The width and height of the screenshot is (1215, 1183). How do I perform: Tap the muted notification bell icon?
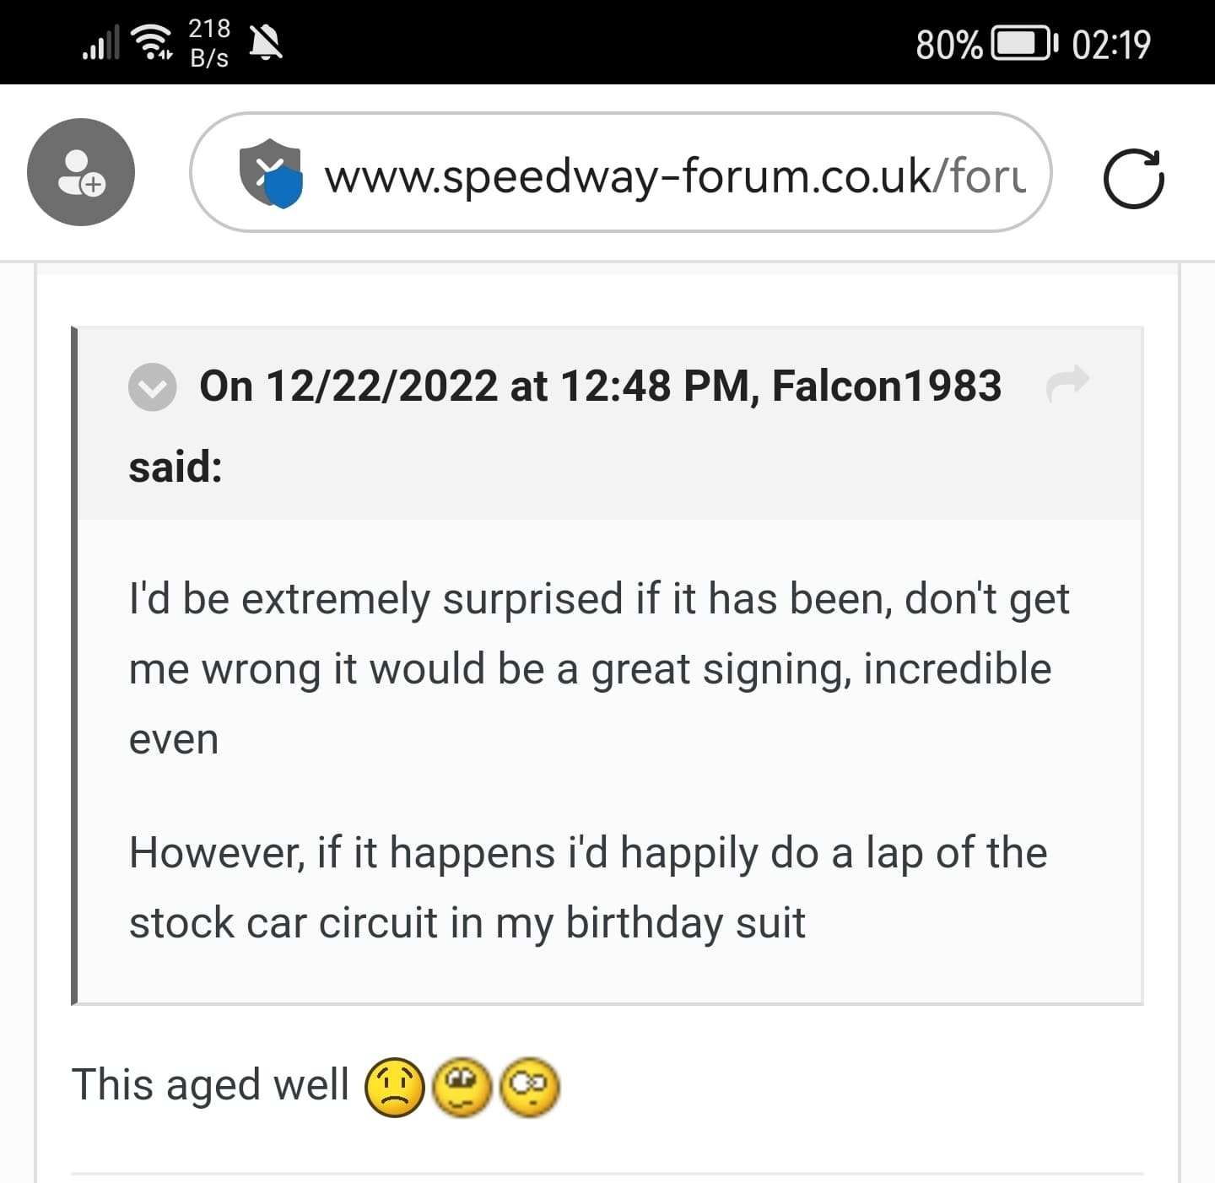point(267,42)
